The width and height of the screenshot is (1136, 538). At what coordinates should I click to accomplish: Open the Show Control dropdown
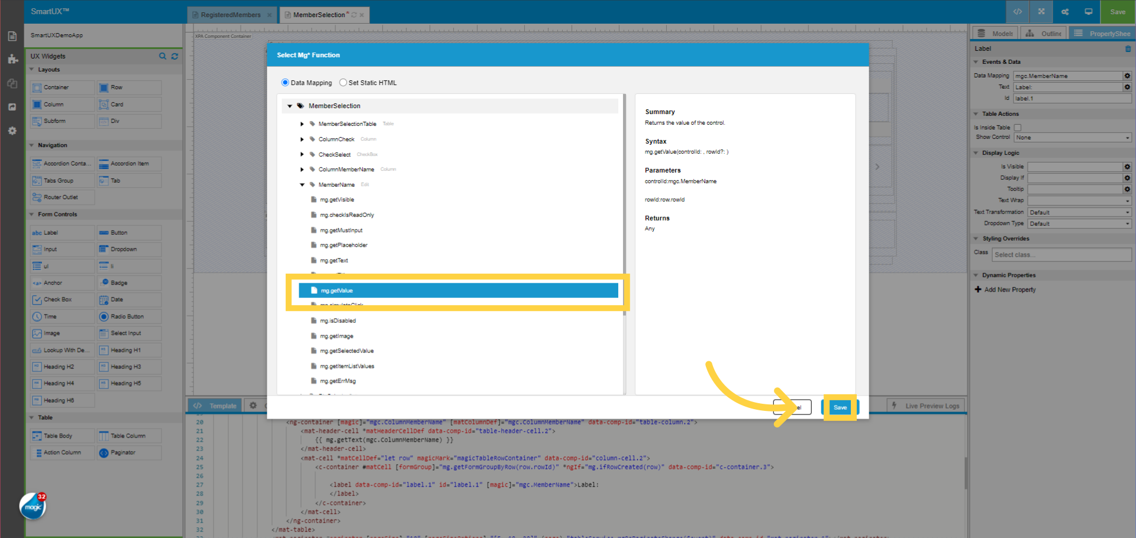tap(1072, 137)
